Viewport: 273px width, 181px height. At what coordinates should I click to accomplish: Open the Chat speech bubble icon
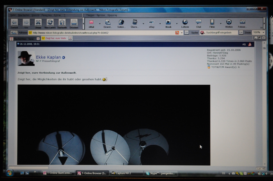[199, 22]
